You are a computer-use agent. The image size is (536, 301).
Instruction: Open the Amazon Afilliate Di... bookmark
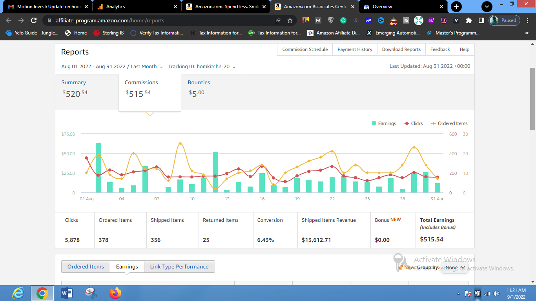tap(334, 33)
